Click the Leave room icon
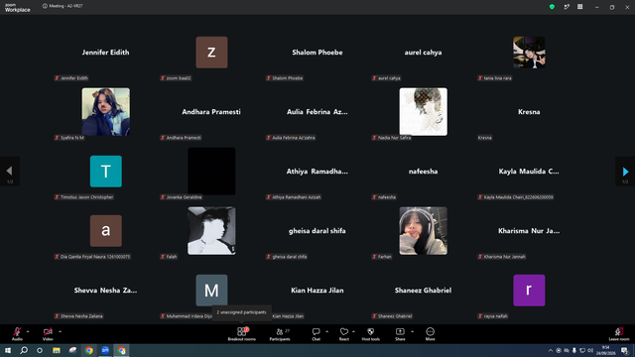The width and height of the screenshot is (635, 357). [619, 334]
